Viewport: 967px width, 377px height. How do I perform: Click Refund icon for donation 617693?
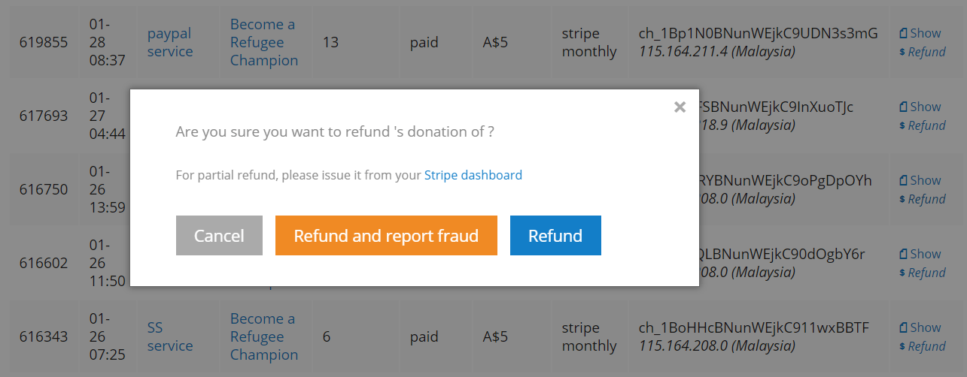[922, 125]
